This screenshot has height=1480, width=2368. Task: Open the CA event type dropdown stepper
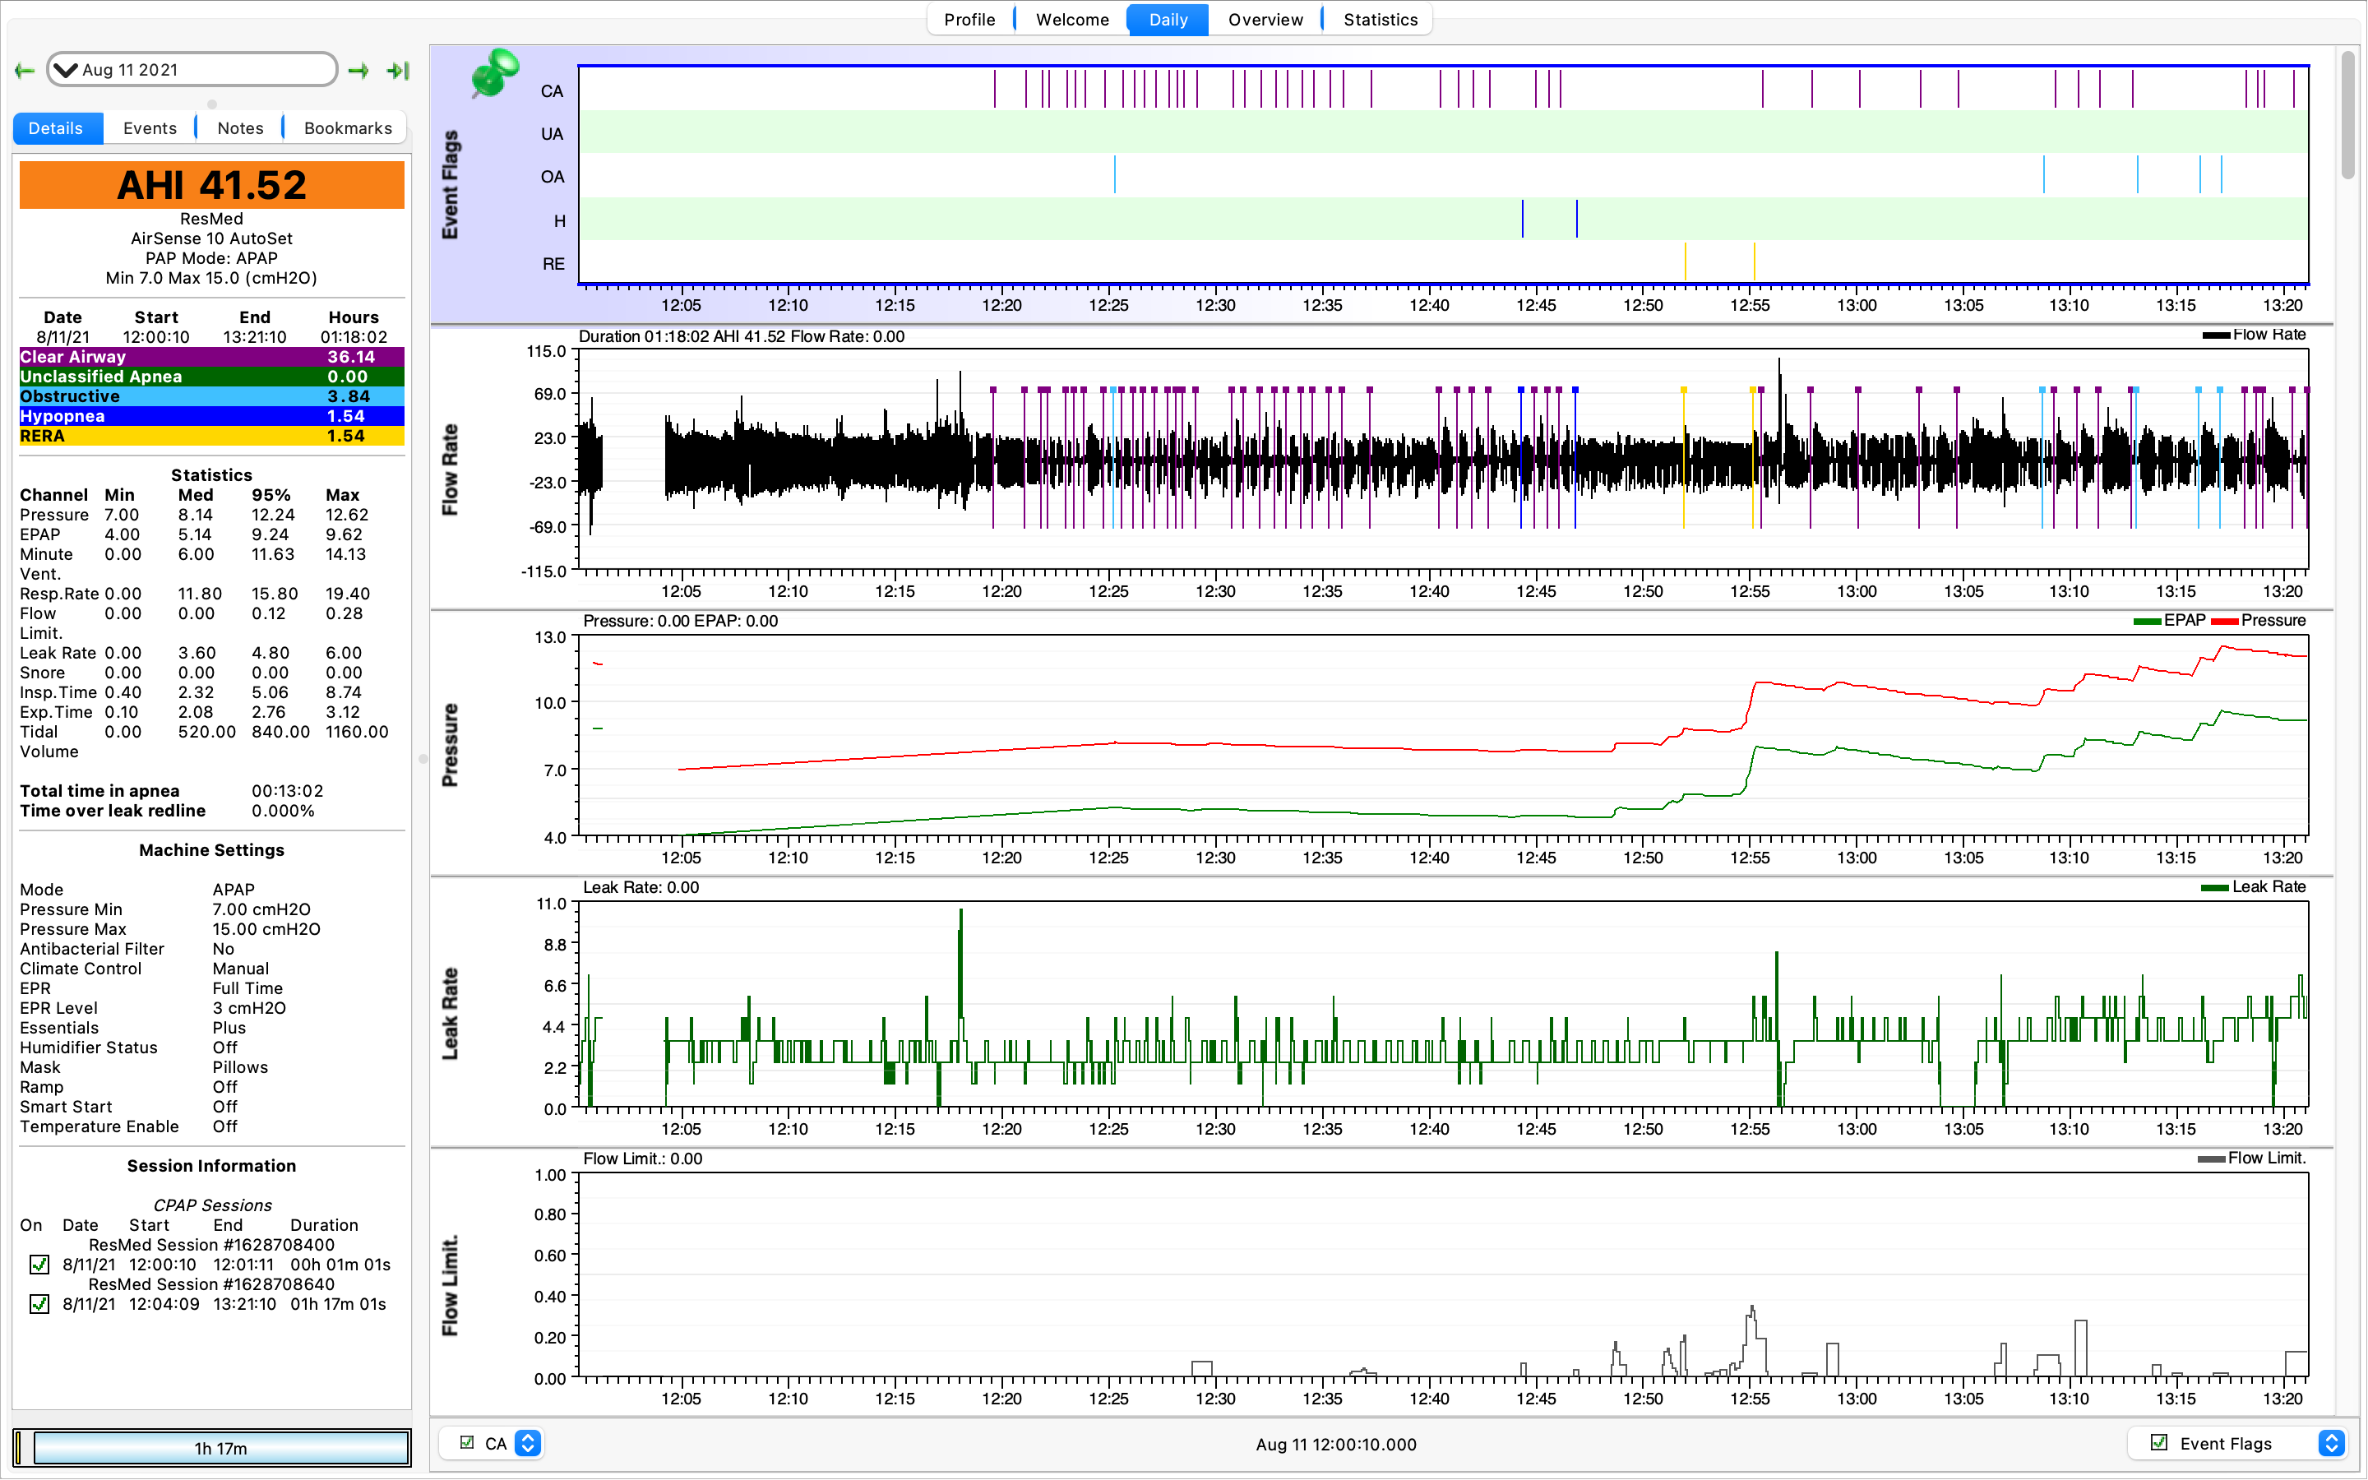[527, 1443]
